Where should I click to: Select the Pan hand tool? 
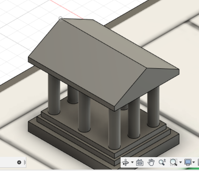(x=151, y=162)
